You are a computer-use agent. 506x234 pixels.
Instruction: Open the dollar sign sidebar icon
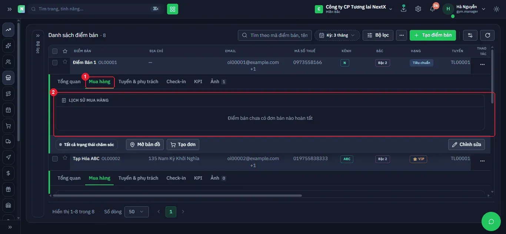(x=8, y=173)
